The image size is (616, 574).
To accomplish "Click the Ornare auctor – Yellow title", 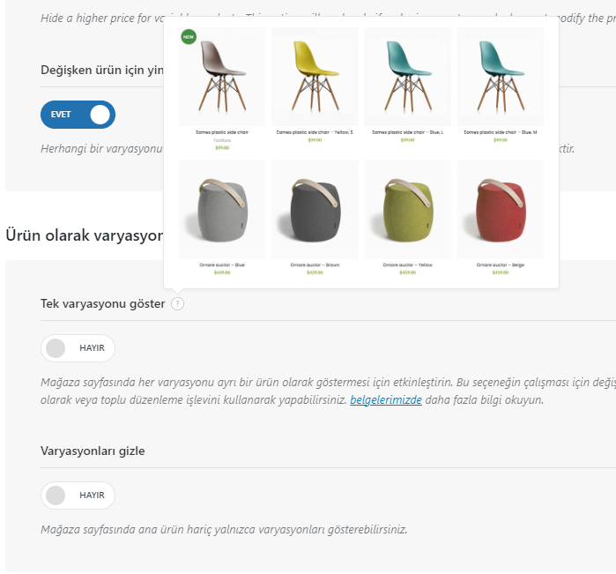I will coord(408,265).
